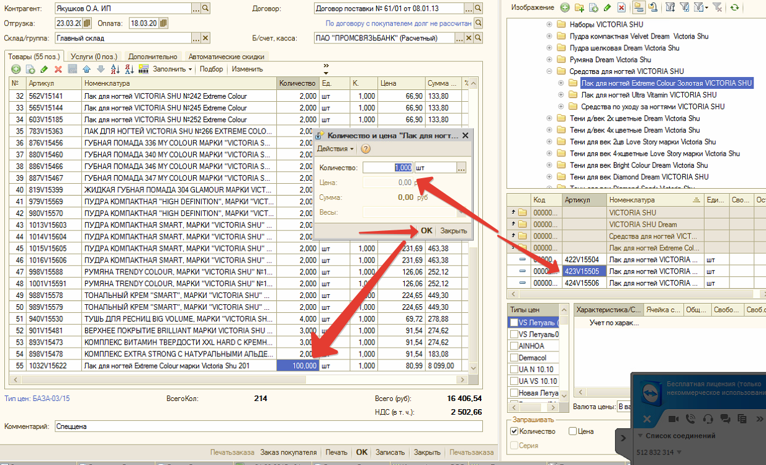Viewport: 766px width, 465px height.
Task: Expand the Наборы VICTORIA SHU tree folder
Action: tap(549, 24)
